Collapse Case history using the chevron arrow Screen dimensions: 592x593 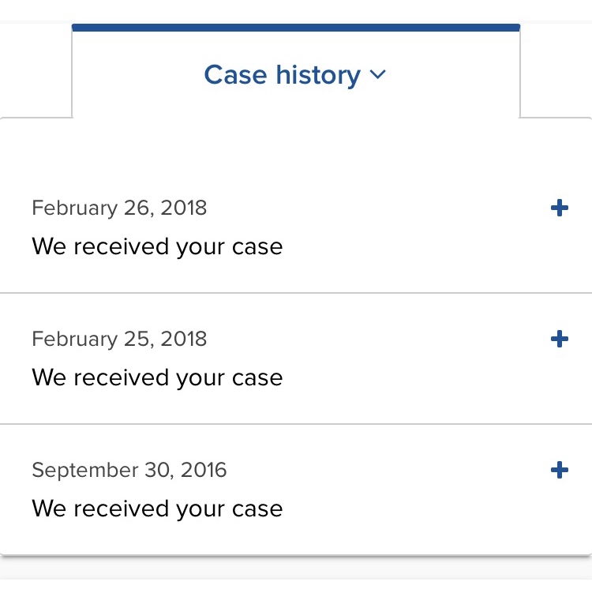click(378, 75)
